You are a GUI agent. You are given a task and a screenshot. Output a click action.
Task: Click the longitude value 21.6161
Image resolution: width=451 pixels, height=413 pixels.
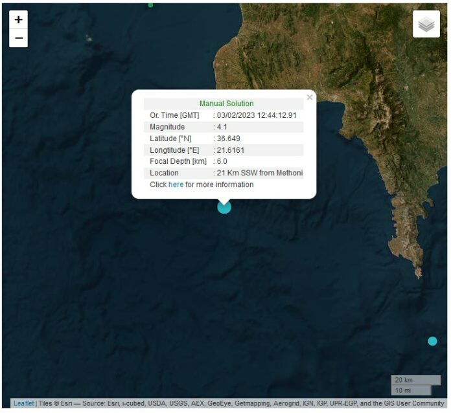[x=231, y=150]
